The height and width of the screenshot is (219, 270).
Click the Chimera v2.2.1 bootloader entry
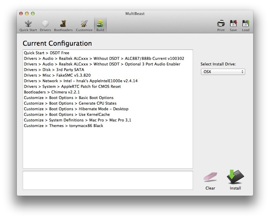[52, 92]
